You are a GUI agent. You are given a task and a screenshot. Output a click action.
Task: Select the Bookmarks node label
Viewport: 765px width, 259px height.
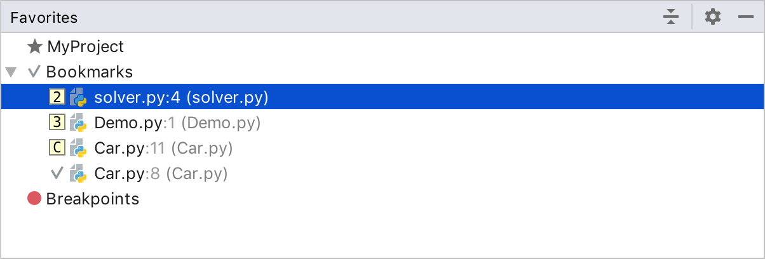[x=89, y=72]
